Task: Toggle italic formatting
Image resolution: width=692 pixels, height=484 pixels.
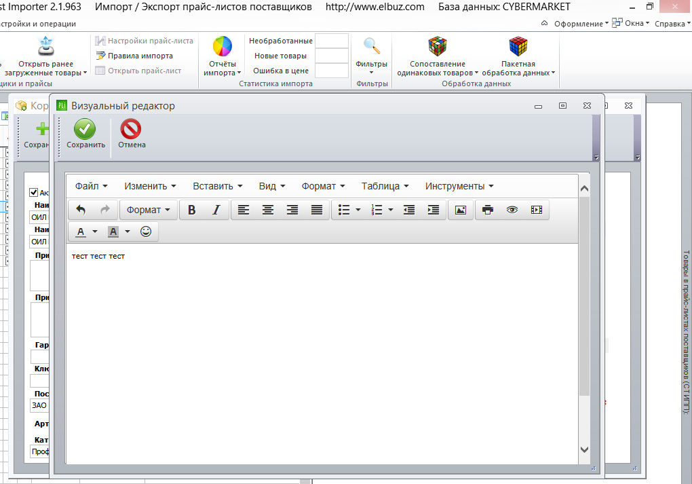Action: tap(216, 210)
